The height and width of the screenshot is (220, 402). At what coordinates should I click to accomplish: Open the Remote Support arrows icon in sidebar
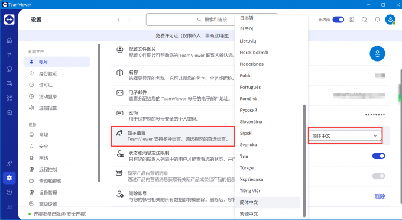coord(9,54)
